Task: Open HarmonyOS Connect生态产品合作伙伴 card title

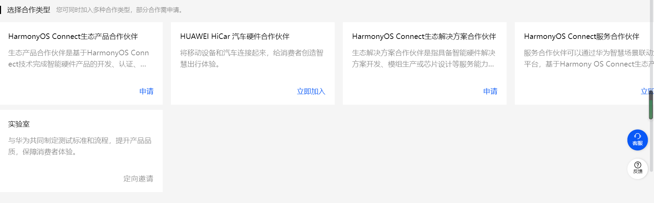Action: tap(73, 37)
